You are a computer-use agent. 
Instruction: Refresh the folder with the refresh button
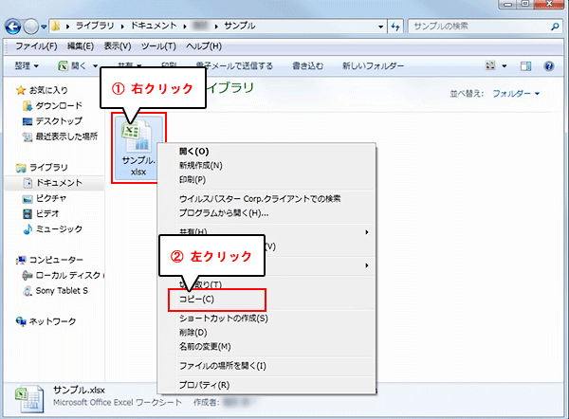coord(395,27)
